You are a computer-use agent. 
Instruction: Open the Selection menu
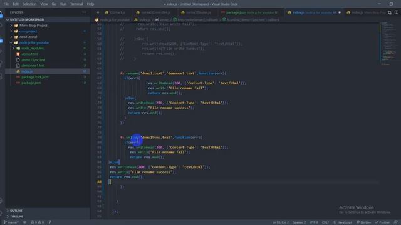(29, 4)
